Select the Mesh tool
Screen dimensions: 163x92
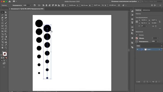click(x=2, y=37)
